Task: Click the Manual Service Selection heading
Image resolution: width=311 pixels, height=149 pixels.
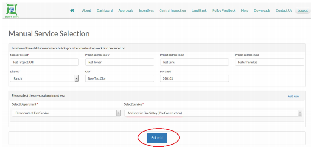Action: [49, 34]
